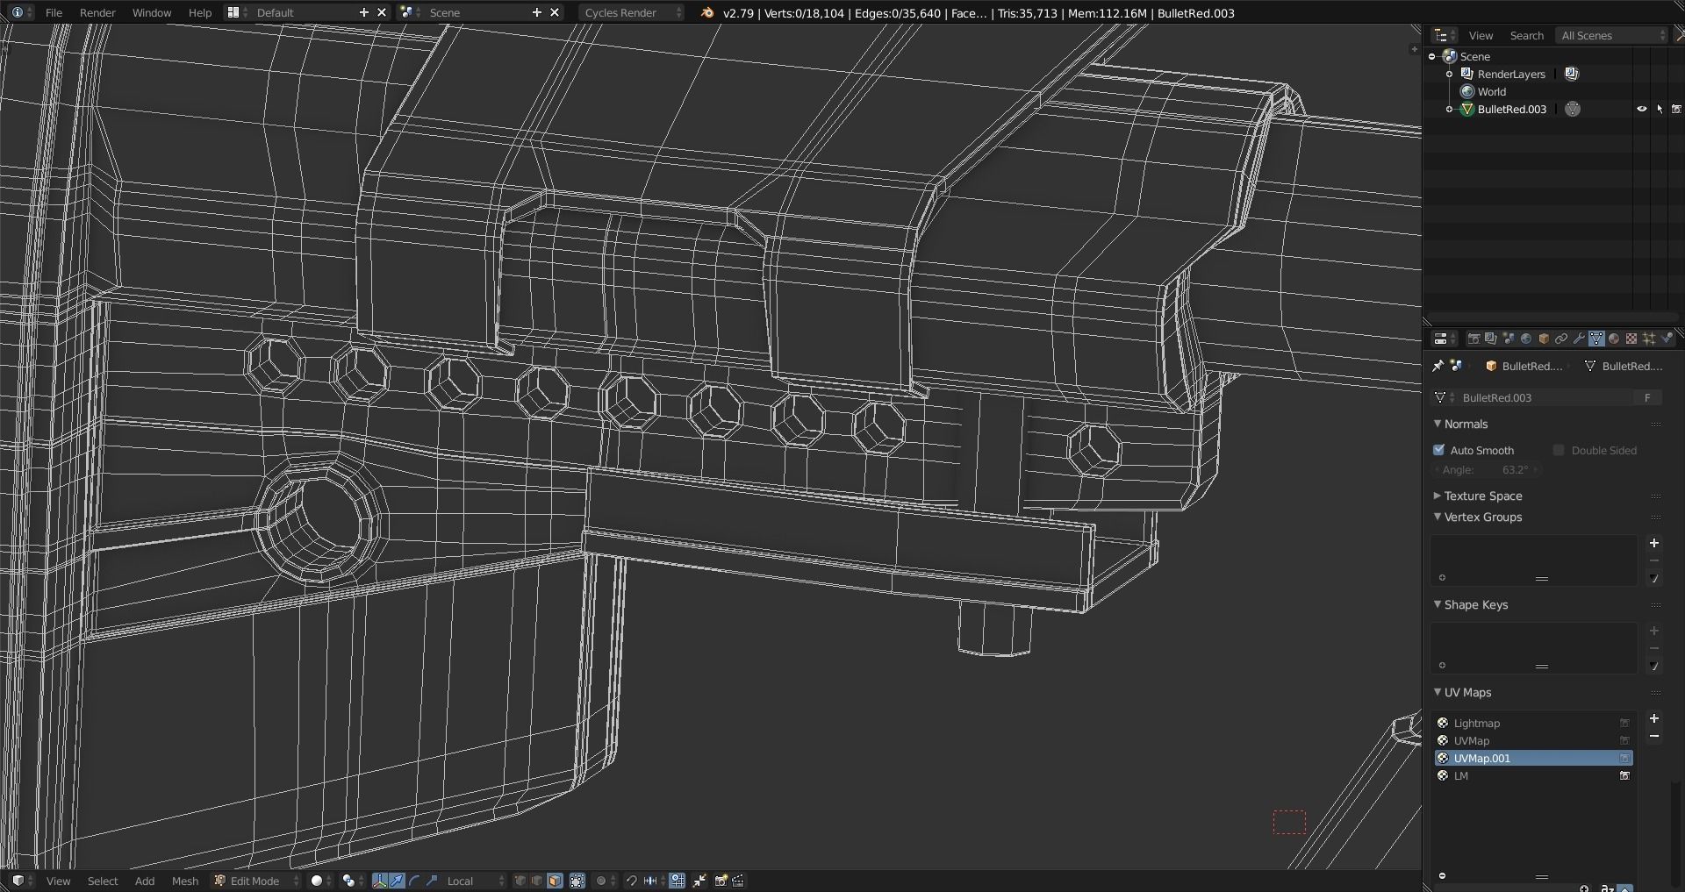Click the OpenGL render camera icon
Screen dimensions: 1685x892
click(721, 881)
